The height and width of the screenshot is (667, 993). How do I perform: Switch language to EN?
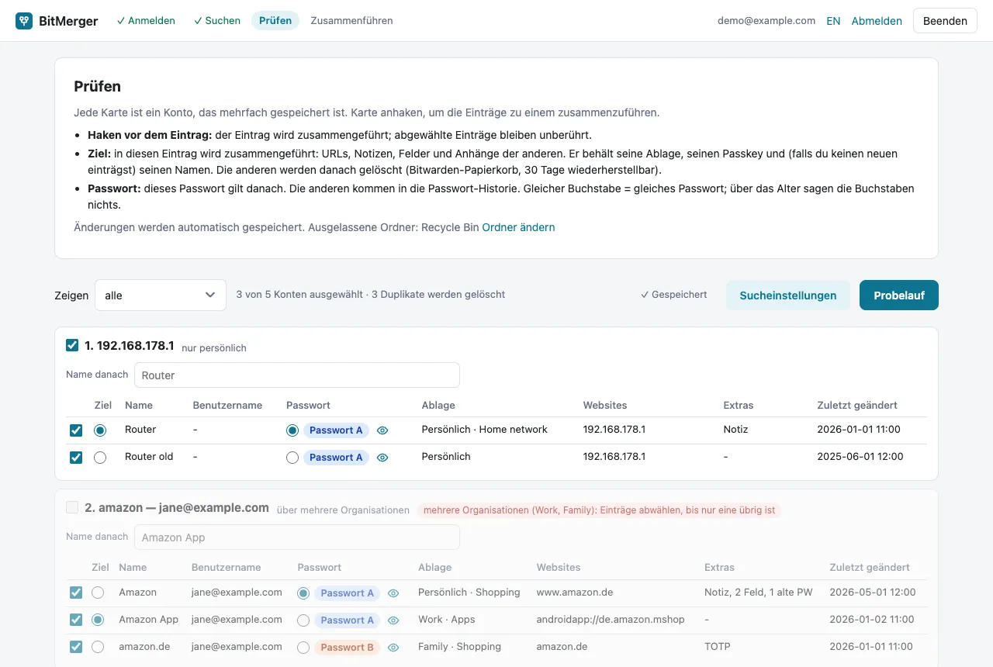pyautogui.click(x=833, y=21)
